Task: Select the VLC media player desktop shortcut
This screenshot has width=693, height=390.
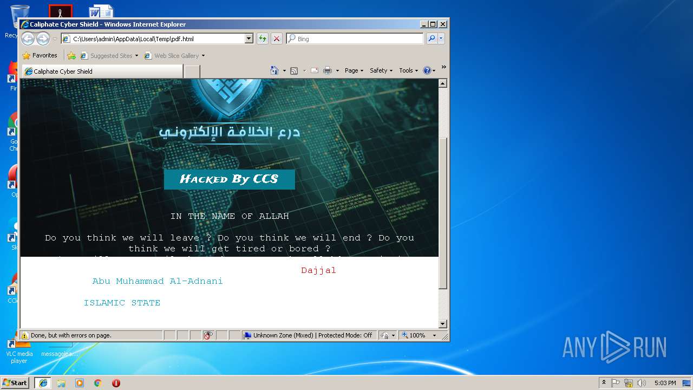Action: point(19,352)
